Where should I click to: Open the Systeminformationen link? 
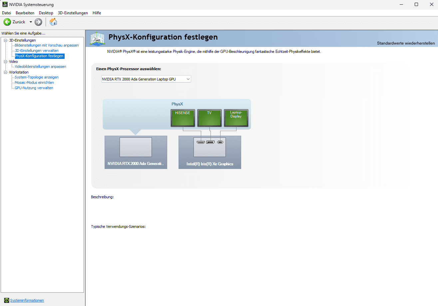pos(27,300)
